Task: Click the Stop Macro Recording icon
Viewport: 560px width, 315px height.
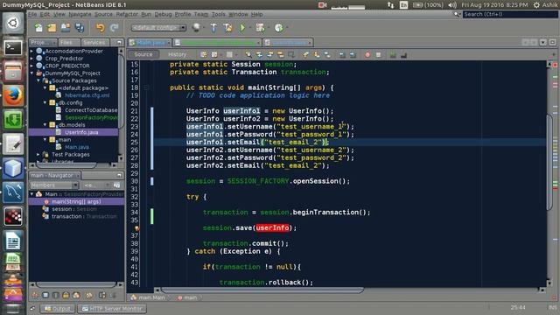Action: click(x=378, y=54)
